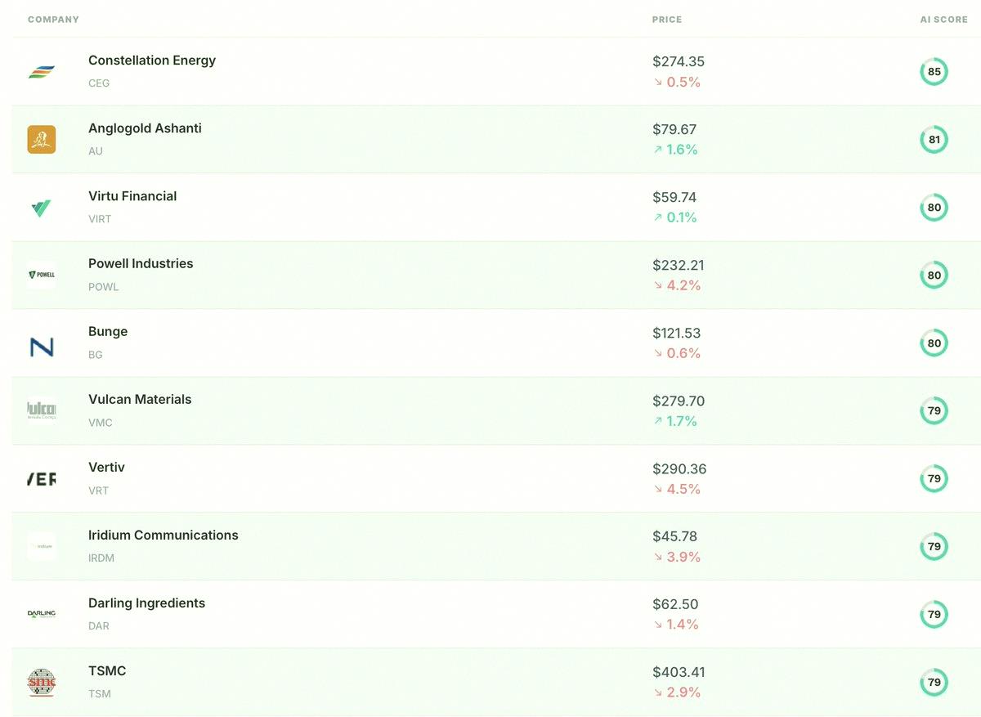This screenshot has height=717, width=981.
Task: Open the TSMC company name
Action: tap(107, 671)
